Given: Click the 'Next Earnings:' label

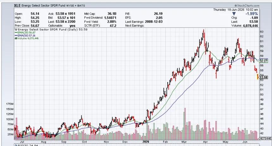Looking at the screenshot, I should pos(135,26).
